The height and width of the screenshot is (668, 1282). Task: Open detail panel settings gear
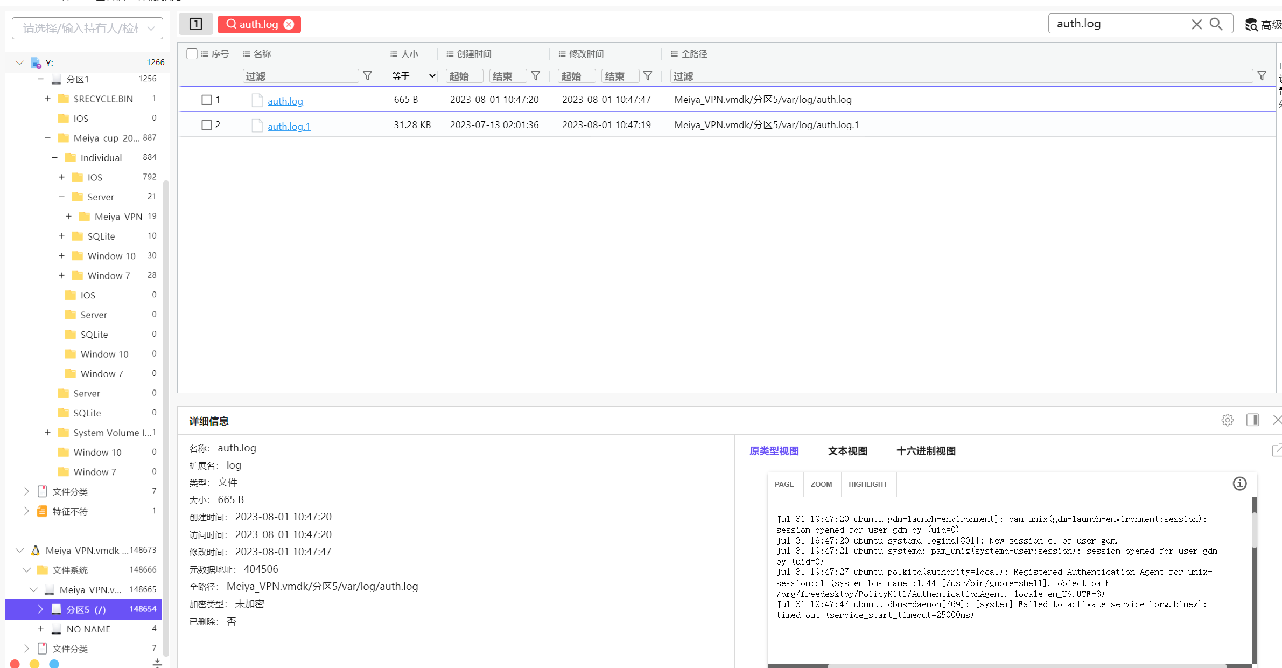1227,420
